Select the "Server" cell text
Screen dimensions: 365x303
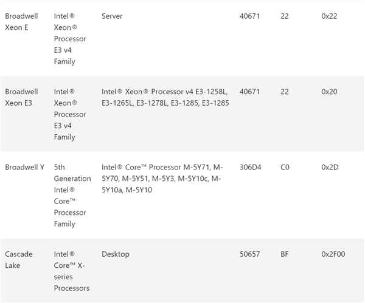(x=112, y=16)
